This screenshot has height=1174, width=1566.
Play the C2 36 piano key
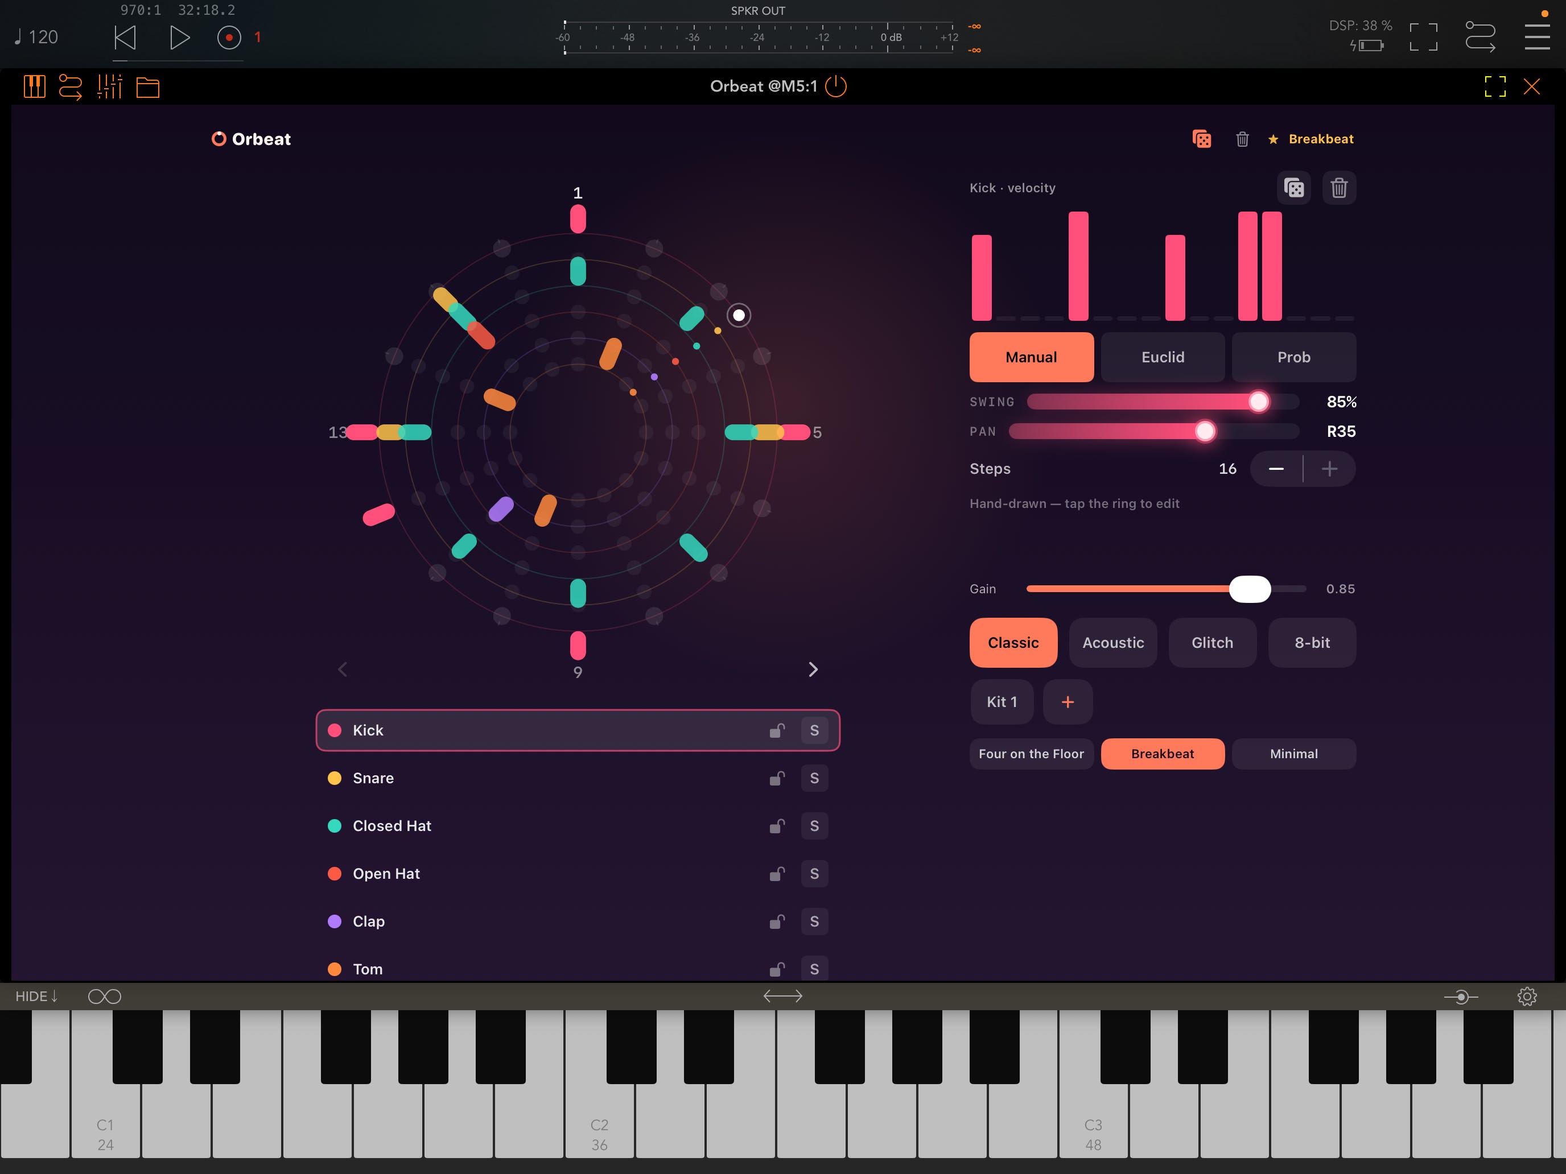pos(600,1122)
